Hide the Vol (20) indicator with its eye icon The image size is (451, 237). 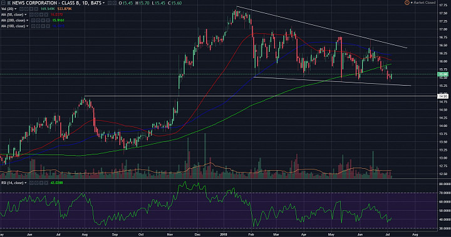(x=21, y=9)
